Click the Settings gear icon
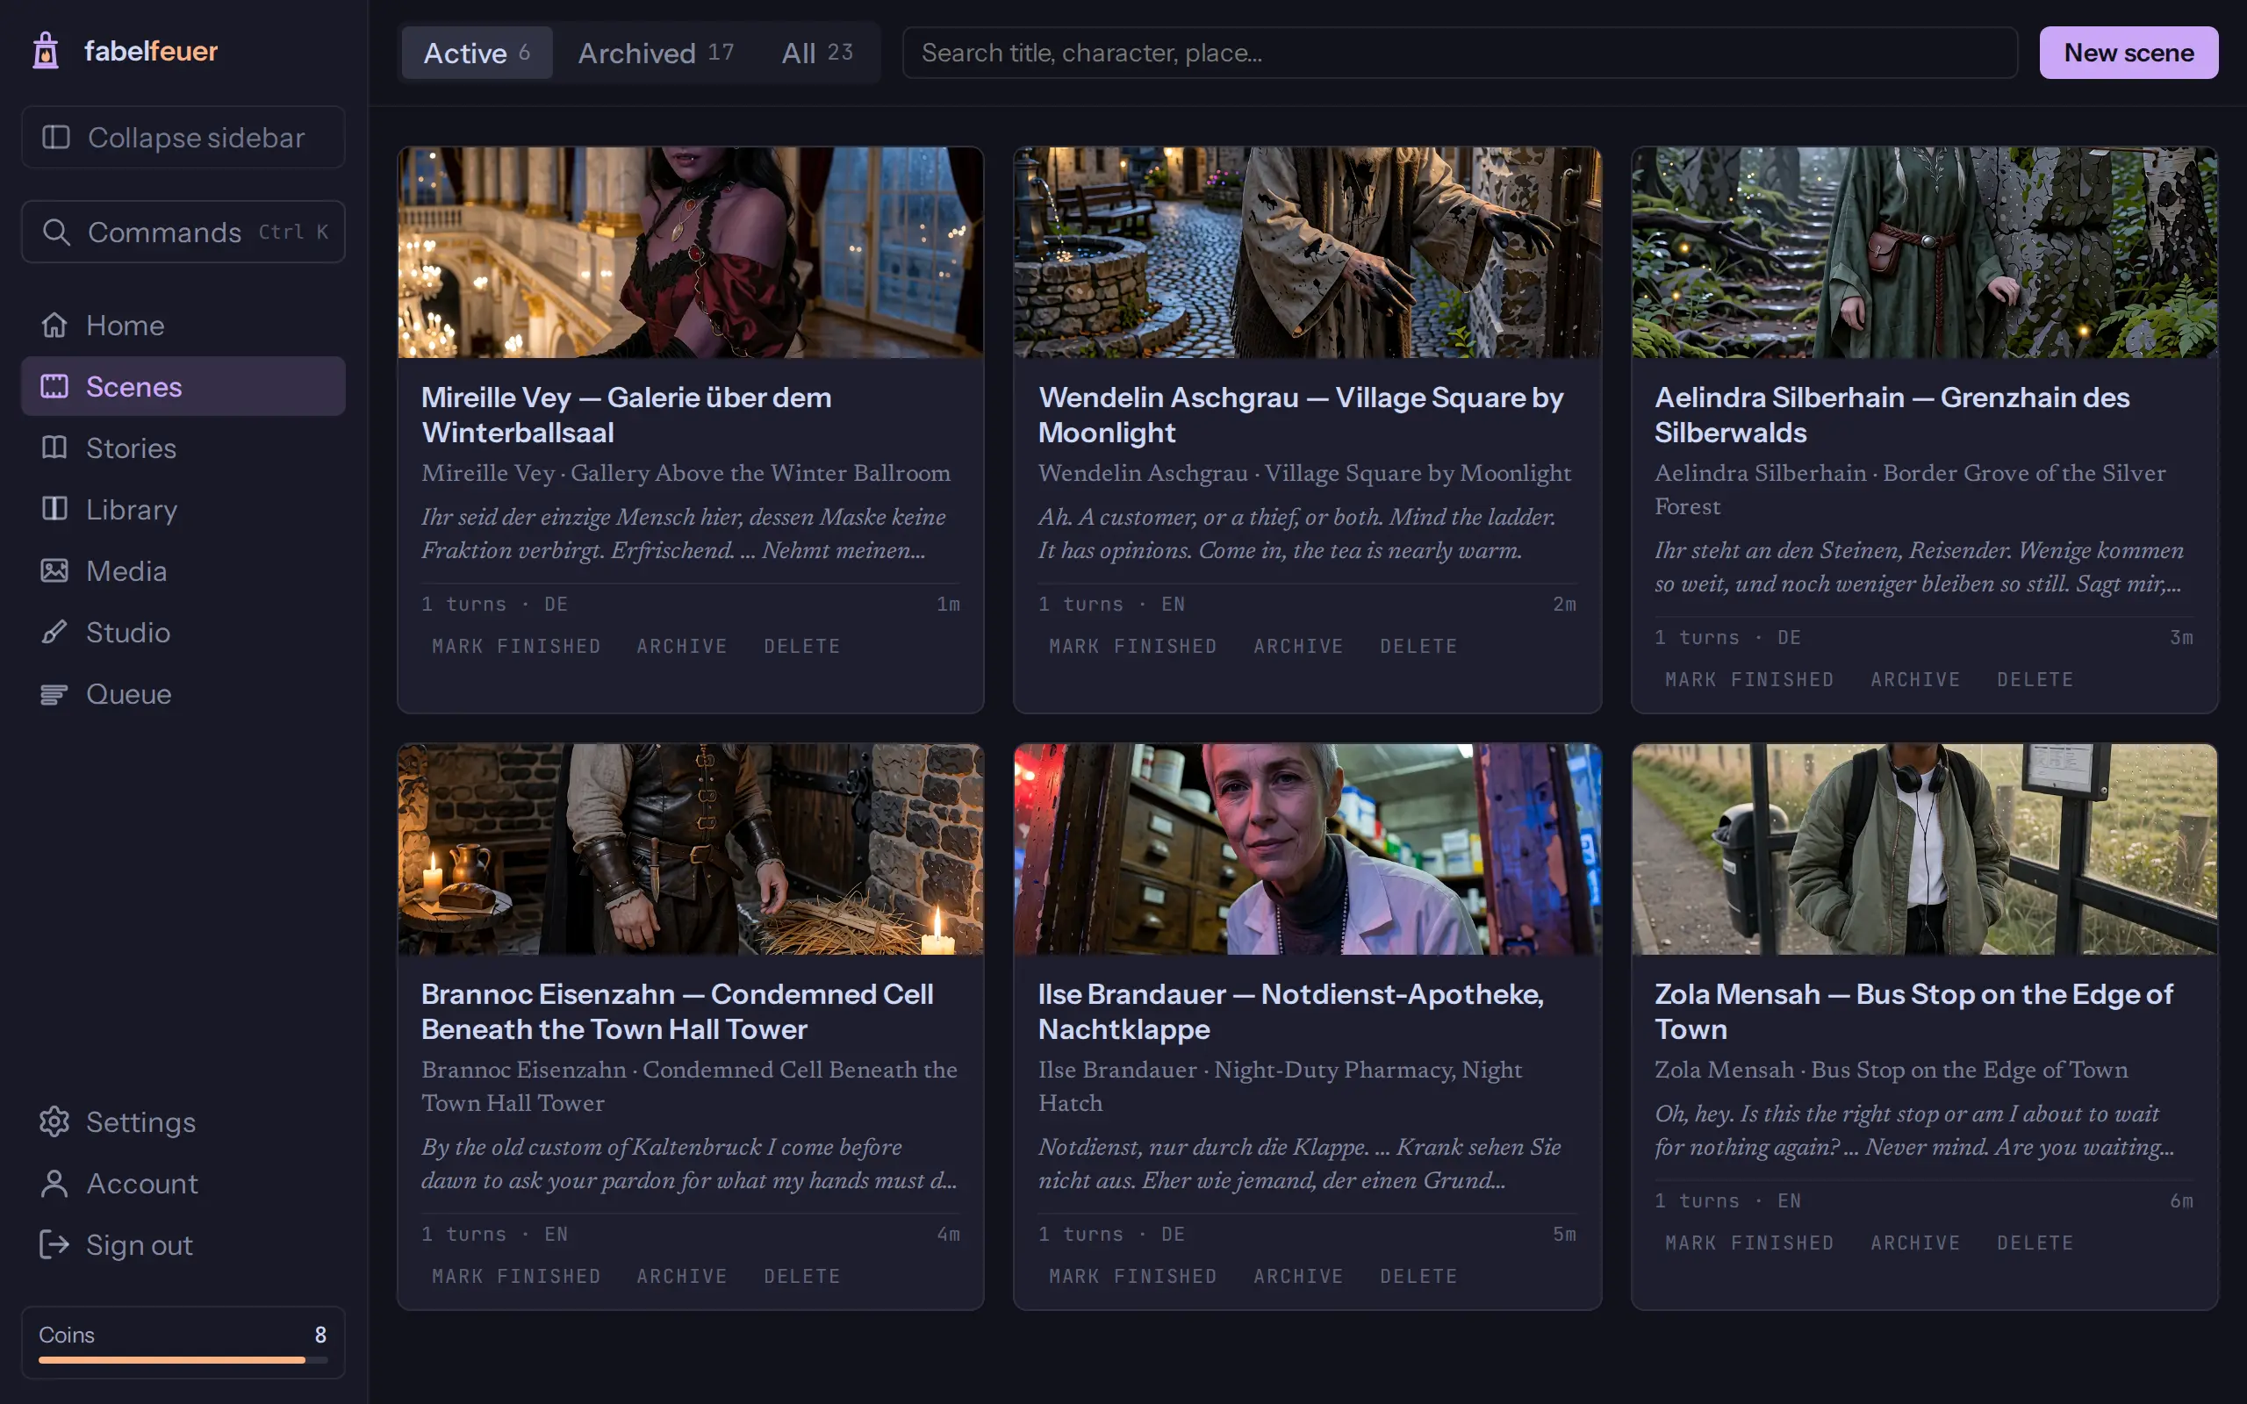Viewport: 2247px width, 1404px height. (x=54, y=1121)
